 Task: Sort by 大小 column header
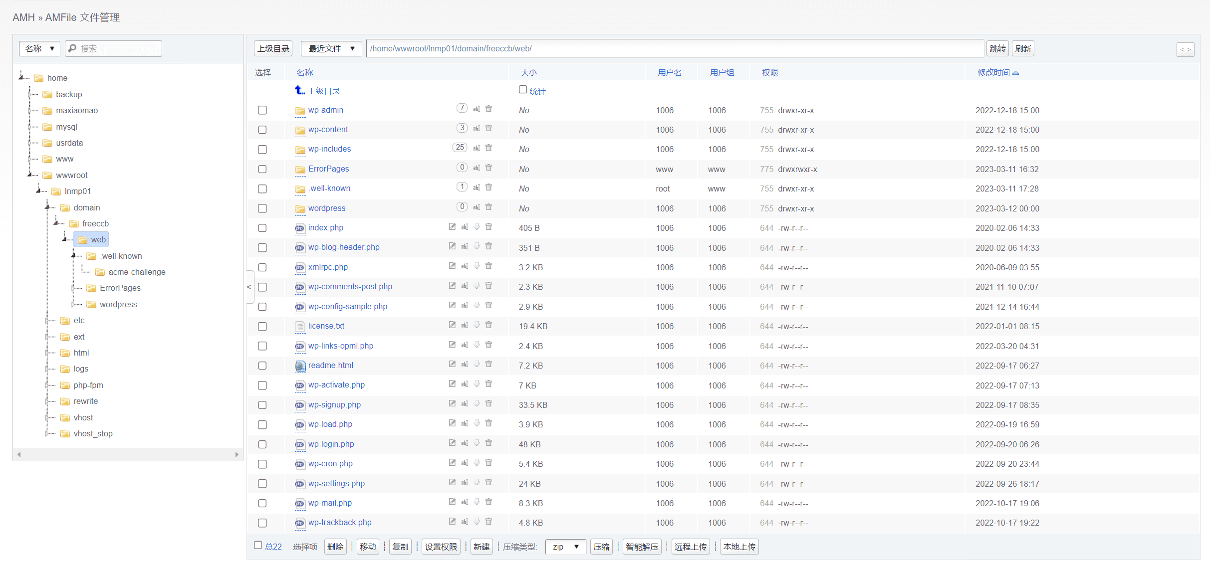529,73
